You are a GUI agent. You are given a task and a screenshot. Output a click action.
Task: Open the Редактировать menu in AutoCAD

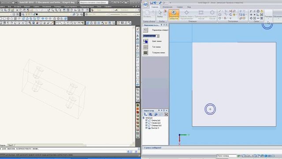70,7
